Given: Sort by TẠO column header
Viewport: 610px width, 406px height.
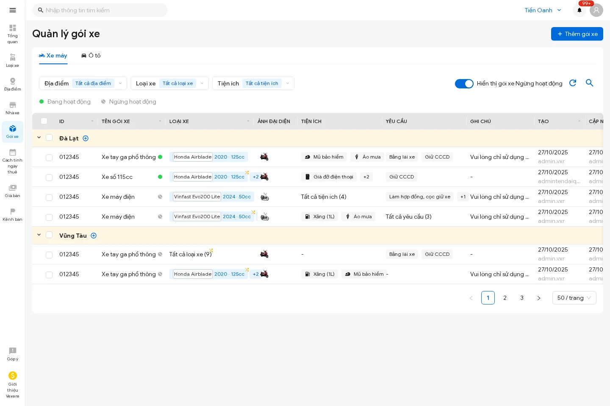Looking at the screenshot, I should 560,121.
